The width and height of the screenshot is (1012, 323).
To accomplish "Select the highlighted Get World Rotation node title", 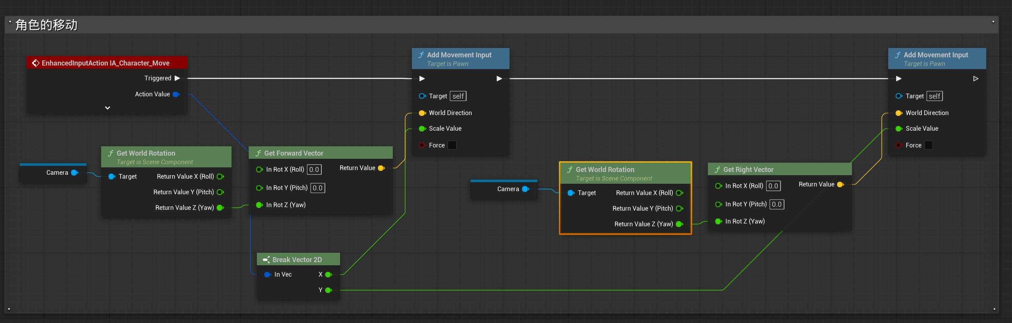I will (x=605, y=170).
